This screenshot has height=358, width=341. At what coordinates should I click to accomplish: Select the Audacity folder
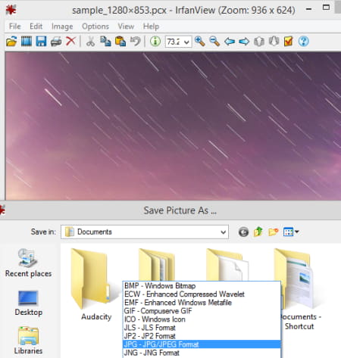95,285
